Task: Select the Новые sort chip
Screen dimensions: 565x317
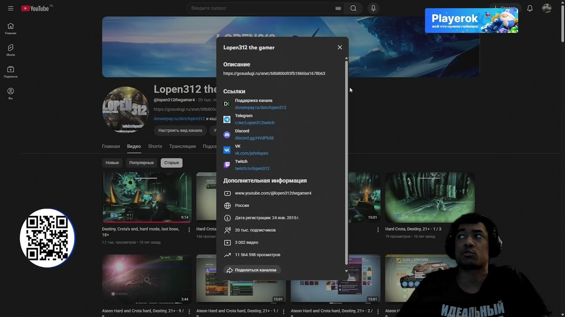Action: [112, 162]
